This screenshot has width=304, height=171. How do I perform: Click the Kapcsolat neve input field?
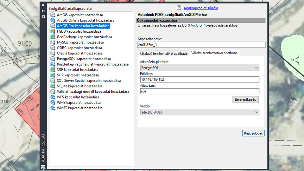(x=201, y=45)
